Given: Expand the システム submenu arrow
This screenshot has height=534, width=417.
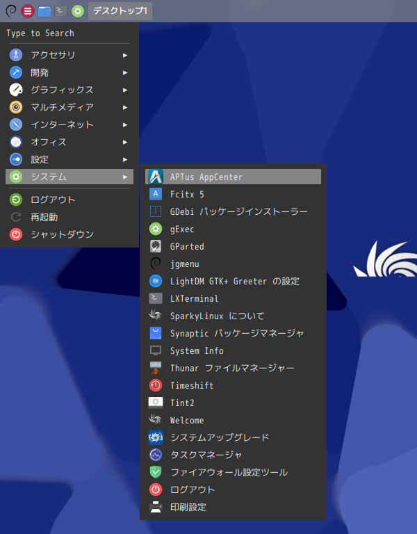Looking at the screenshot, I should coord(125,177).
